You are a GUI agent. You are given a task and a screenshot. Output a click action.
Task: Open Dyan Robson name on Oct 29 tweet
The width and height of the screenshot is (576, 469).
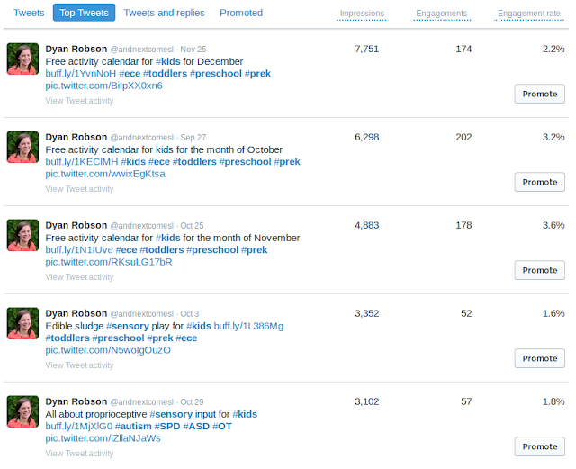tap(76, 401)
